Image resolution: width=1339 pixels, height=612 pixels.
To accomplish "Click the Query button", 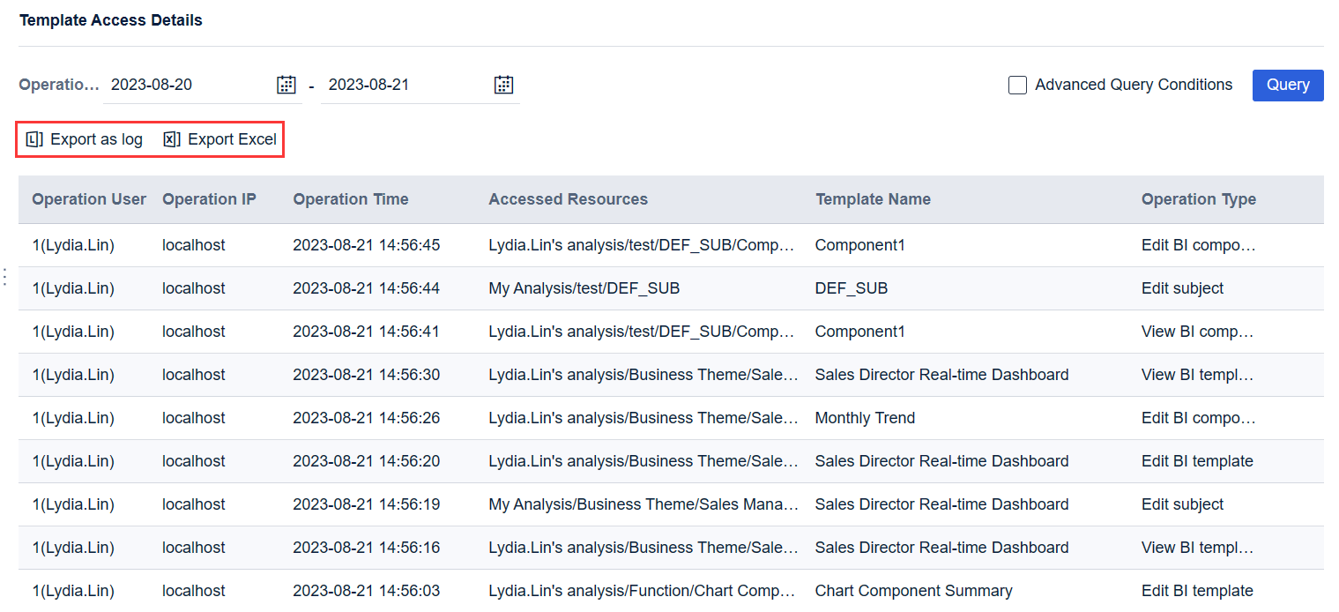I will click(x=1287, y=85).
